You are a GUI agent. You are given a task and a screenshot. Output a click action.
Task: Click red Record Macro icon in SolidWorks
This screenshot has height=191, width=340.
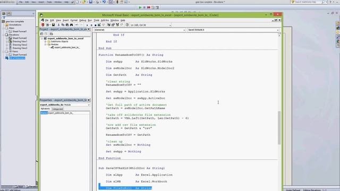click(149, 7)
